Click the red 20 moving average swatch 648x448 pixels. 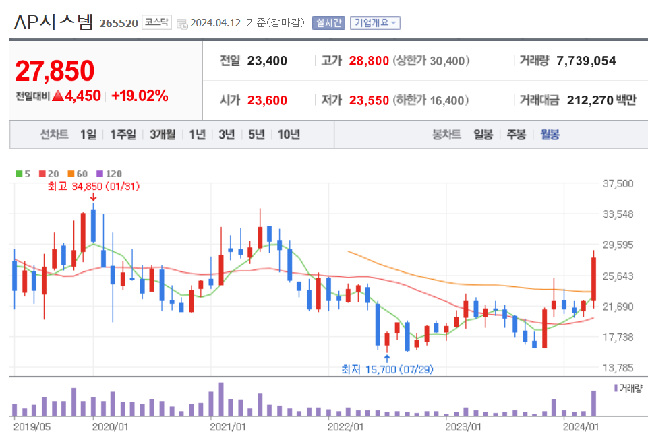coord(42,174)
